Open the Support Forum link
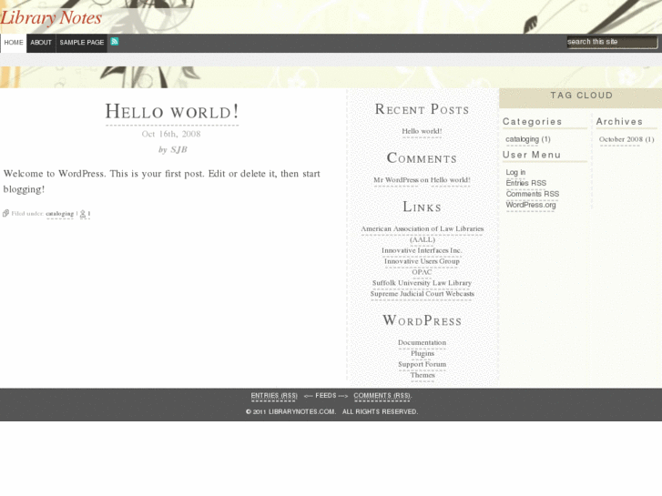Image resolution: width=662 pixels, height=496 pixels. 423,364
